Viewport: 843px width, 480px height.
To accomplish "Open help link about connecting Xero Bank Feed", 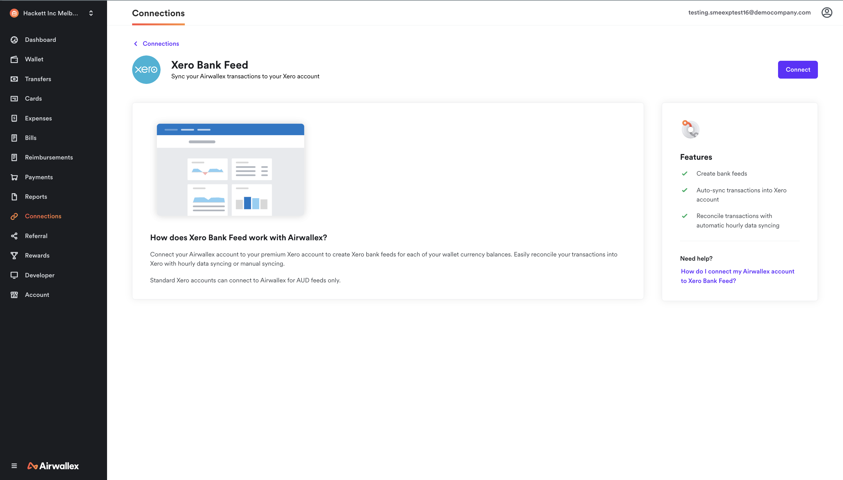I will click(x=737, y=276).
